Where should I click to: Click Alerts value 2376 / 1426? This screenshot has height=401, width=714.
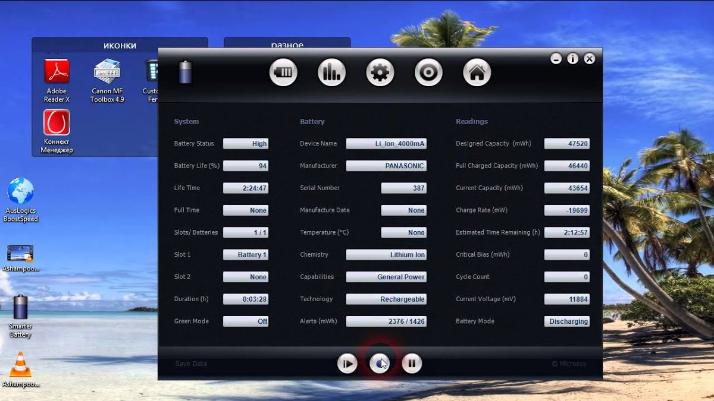point(386,321)
